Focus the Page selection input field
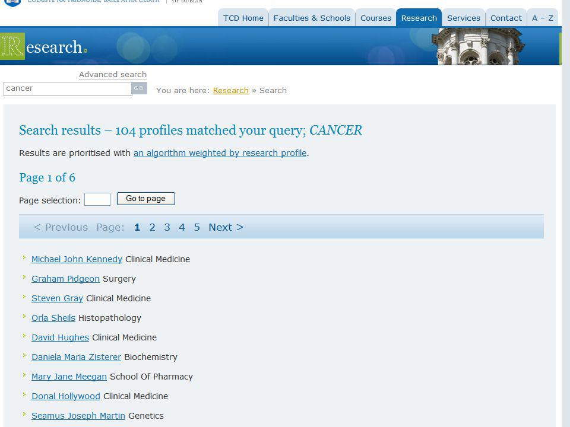This screenshot has width=570, height=427. click(x=97, y=199)
